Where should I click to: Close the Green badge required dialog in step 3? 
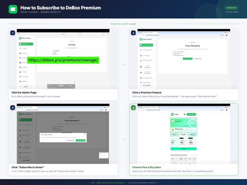85,134
